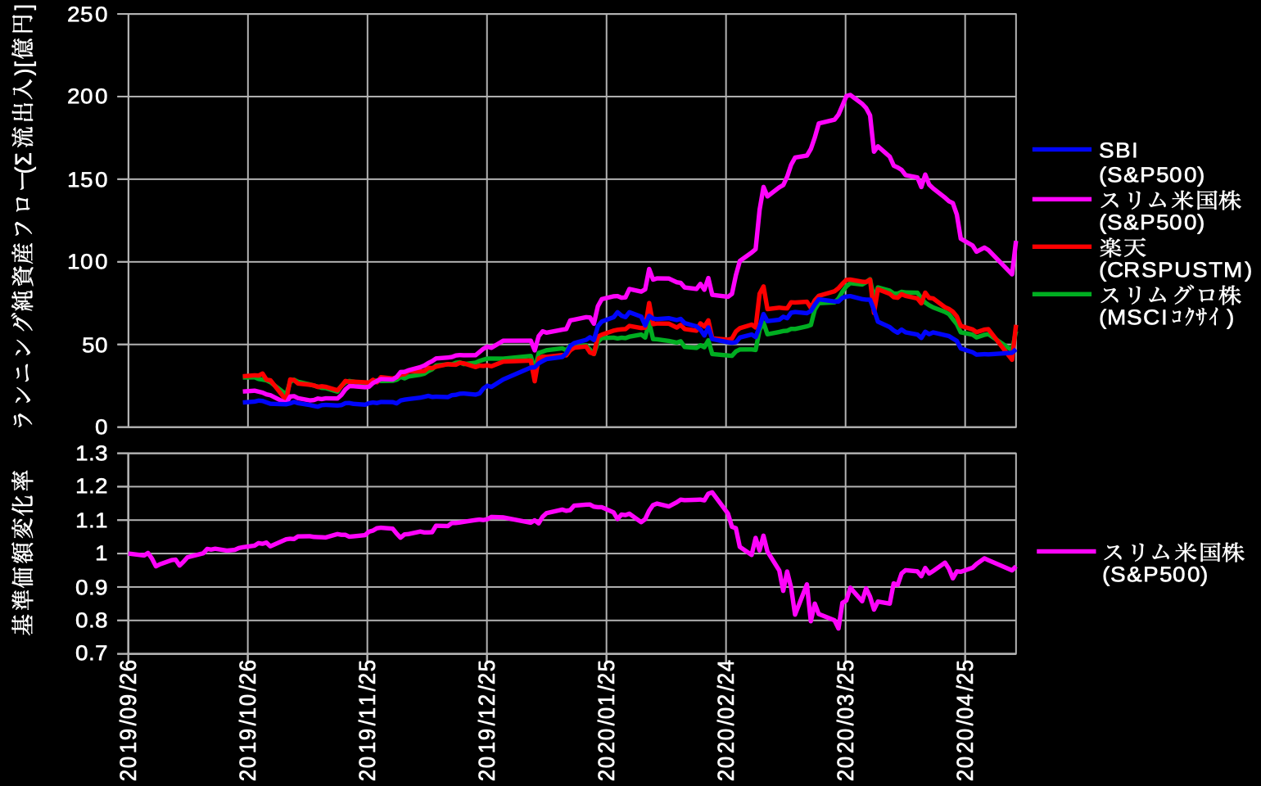Click the 0.7 tick label on lower chart
This screenshot has height=786, width=1261.
(92, 653)
